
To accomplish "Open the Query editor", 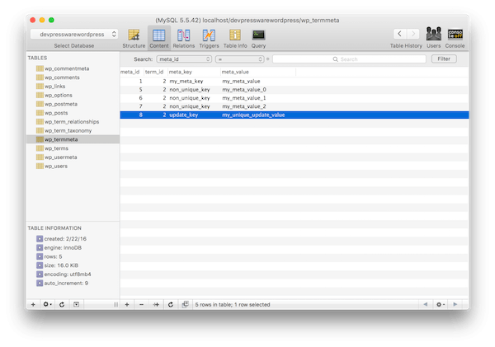I will tap(258, 38).
